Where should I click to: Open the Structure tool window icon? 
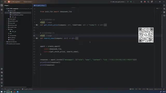2,10
